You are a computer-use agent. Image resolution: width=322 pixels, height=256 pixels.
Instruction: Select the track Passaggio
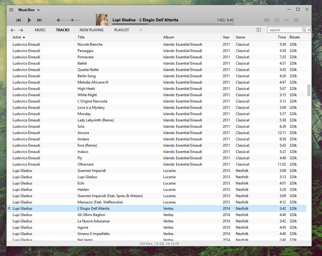pos(156,51)
